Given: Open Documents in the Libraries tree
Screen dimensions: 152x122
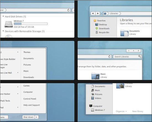Looking at the screenshot, I should point(100,86).
